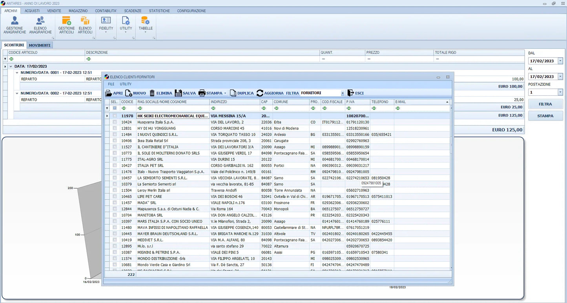The width and height of the screenshot is (567, 303).
Task: Switch to the Magazzino ribbon tab
Action: tap(78, 11)
